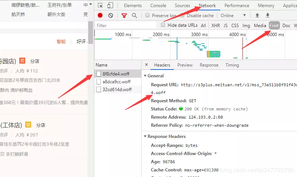
Task: Click the webpage vertical scrollbar thumb
Action: 91,32
